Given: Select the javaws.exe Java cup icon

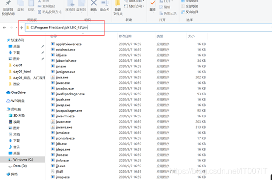Looking at the screenshot, I should point(53,127).
